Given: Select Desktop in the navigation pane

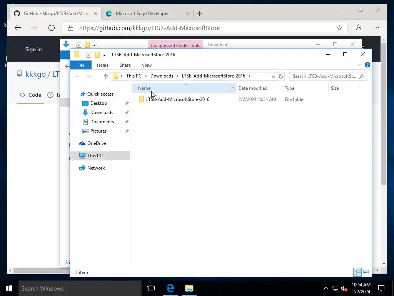Looking at the screenshot, I should [x=98, y=103].
